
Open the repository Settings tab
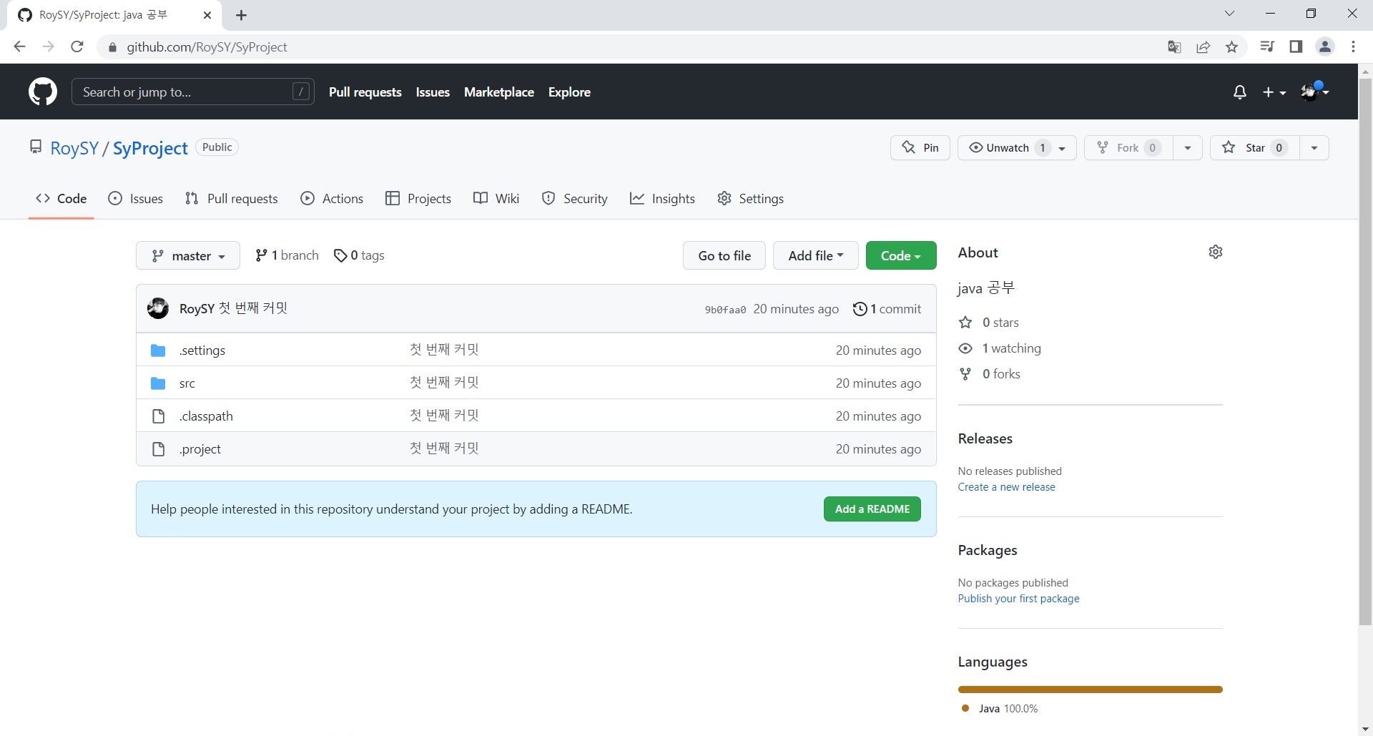(750, 199)
